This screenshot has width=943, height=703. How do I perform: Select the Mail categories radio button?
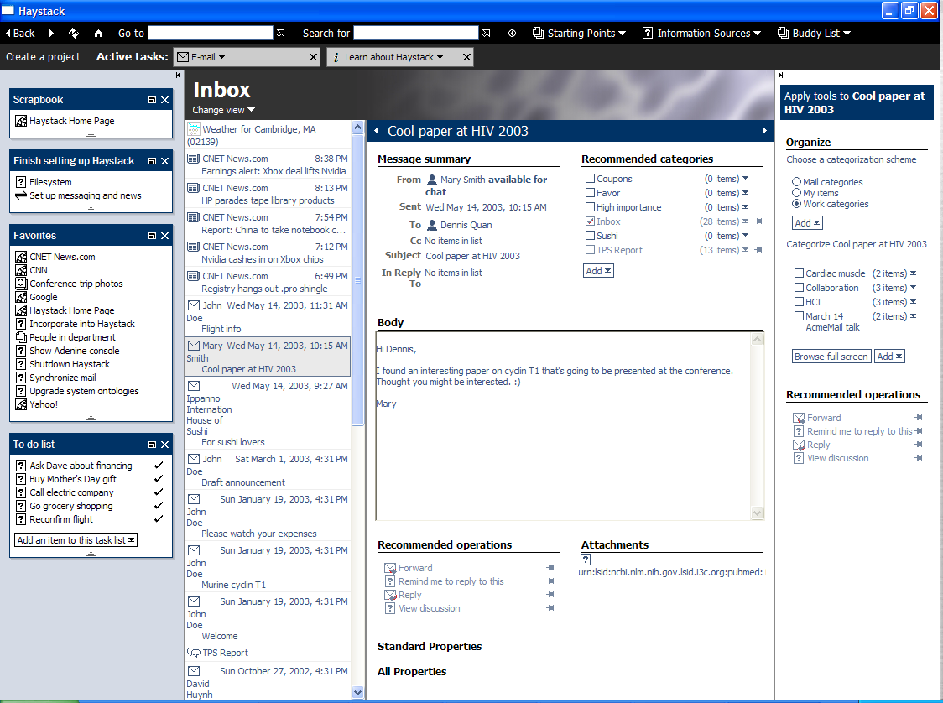point(796,182)
